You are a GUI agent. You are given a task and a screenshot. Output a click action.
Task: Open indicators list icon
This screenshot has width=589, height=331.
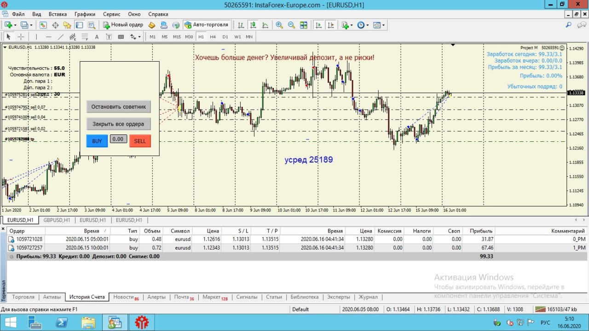pyautogui.click(x=345, y=25)
